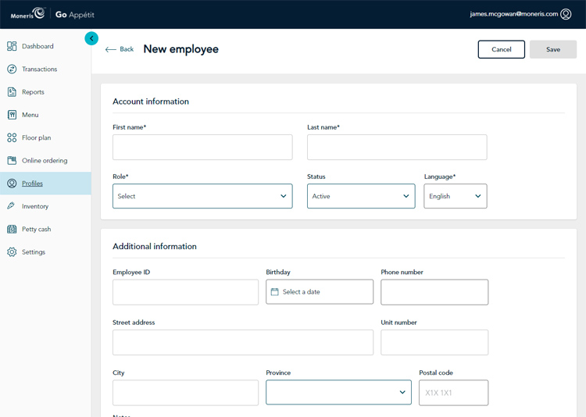Open the Status dropdown showing Active
This screenshot has height=417, width=586.
click(360, 196)
